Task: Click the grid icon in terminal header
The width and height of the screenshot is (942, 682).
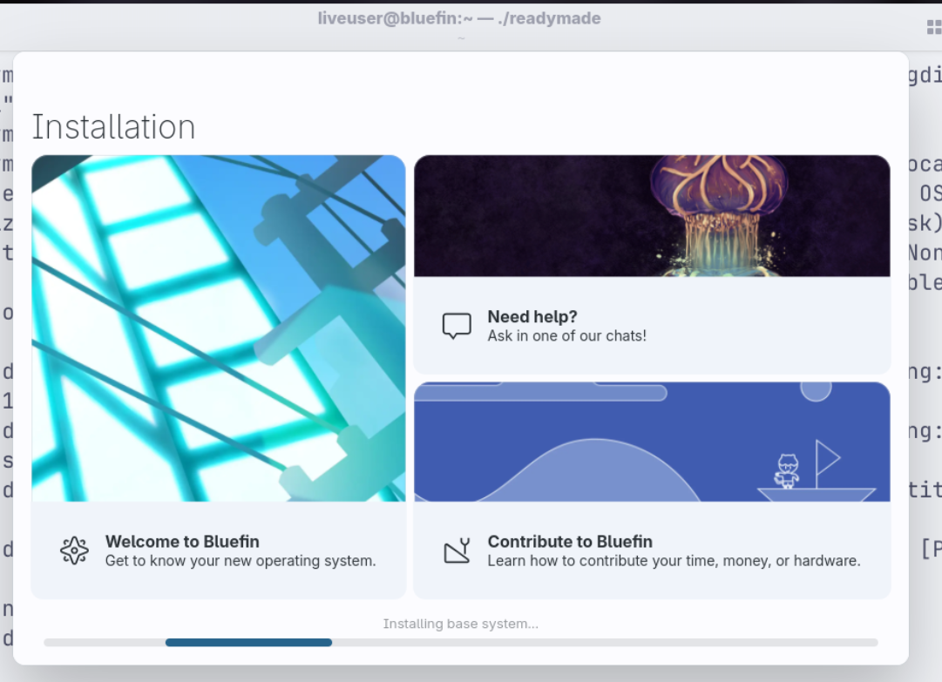Action: click(934, 27)
